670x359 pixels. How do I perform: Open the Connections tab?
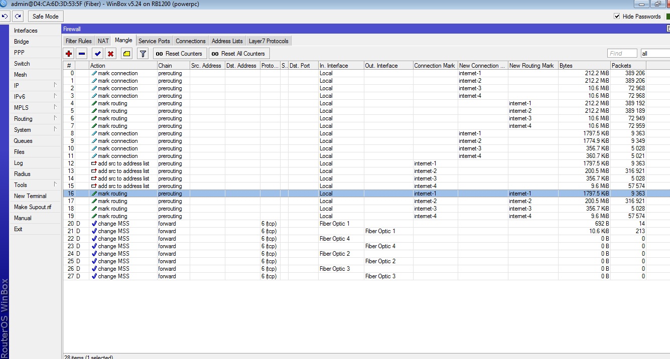coord(191,41)
